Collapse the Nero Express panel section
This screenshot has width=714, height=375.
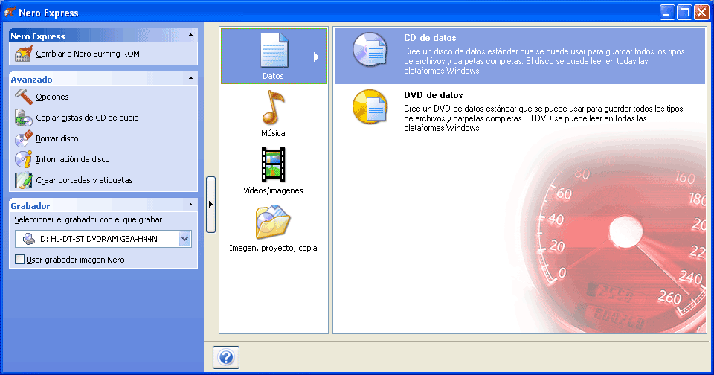pyautogui.click(x=190, y=35)
